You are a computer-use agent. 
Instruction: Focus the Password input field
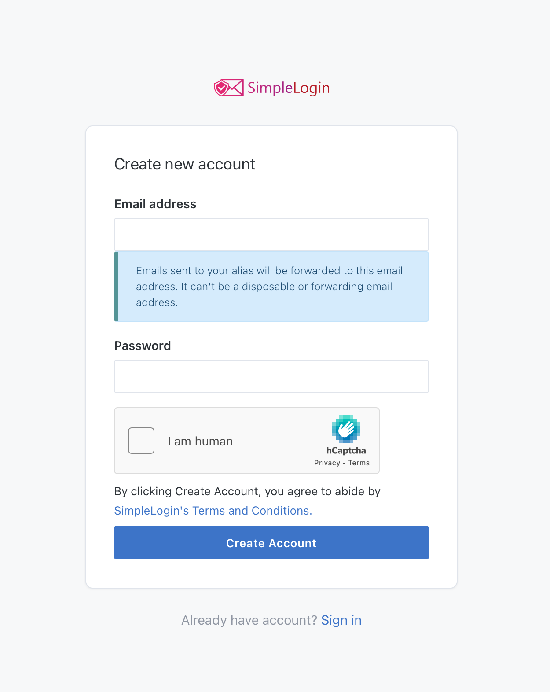(x=271, y=376)
